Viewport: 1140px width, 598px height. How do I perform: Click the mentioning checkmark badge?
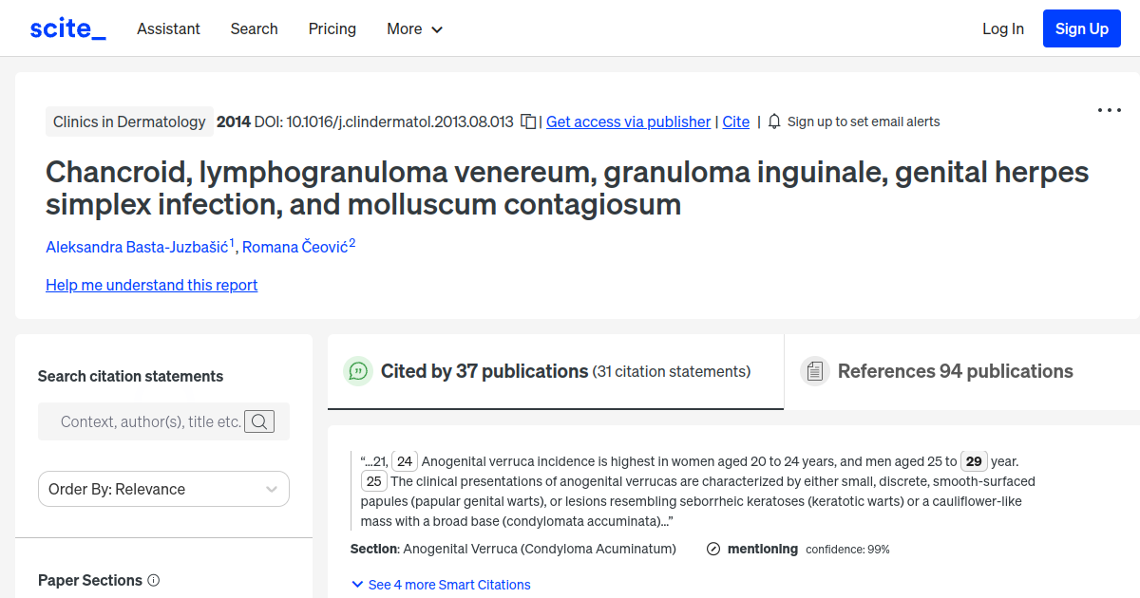pyautogui.click(x=712, y=549)
